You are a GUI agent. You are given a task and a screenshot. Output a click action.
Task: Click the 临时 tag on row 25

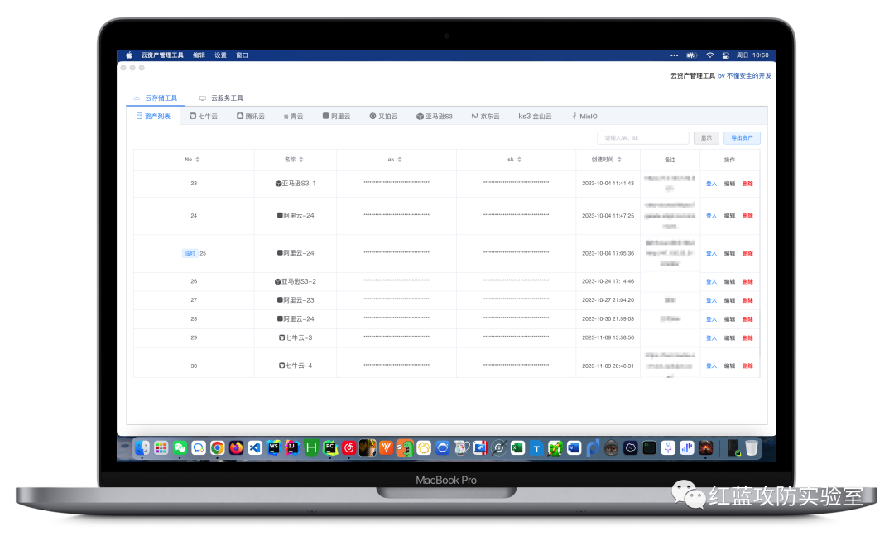click(x=190, y=253)
